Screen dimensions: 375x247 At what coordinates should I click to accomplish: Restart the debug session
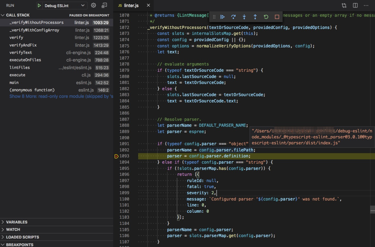point(266,17)
